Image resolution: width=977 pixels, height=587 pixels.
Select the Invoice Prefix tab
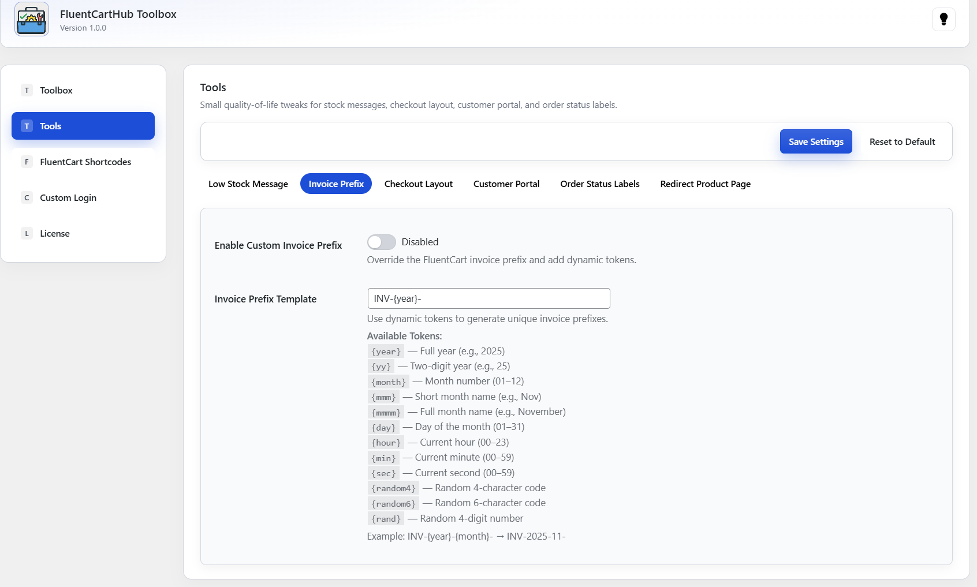pos(336,184)
